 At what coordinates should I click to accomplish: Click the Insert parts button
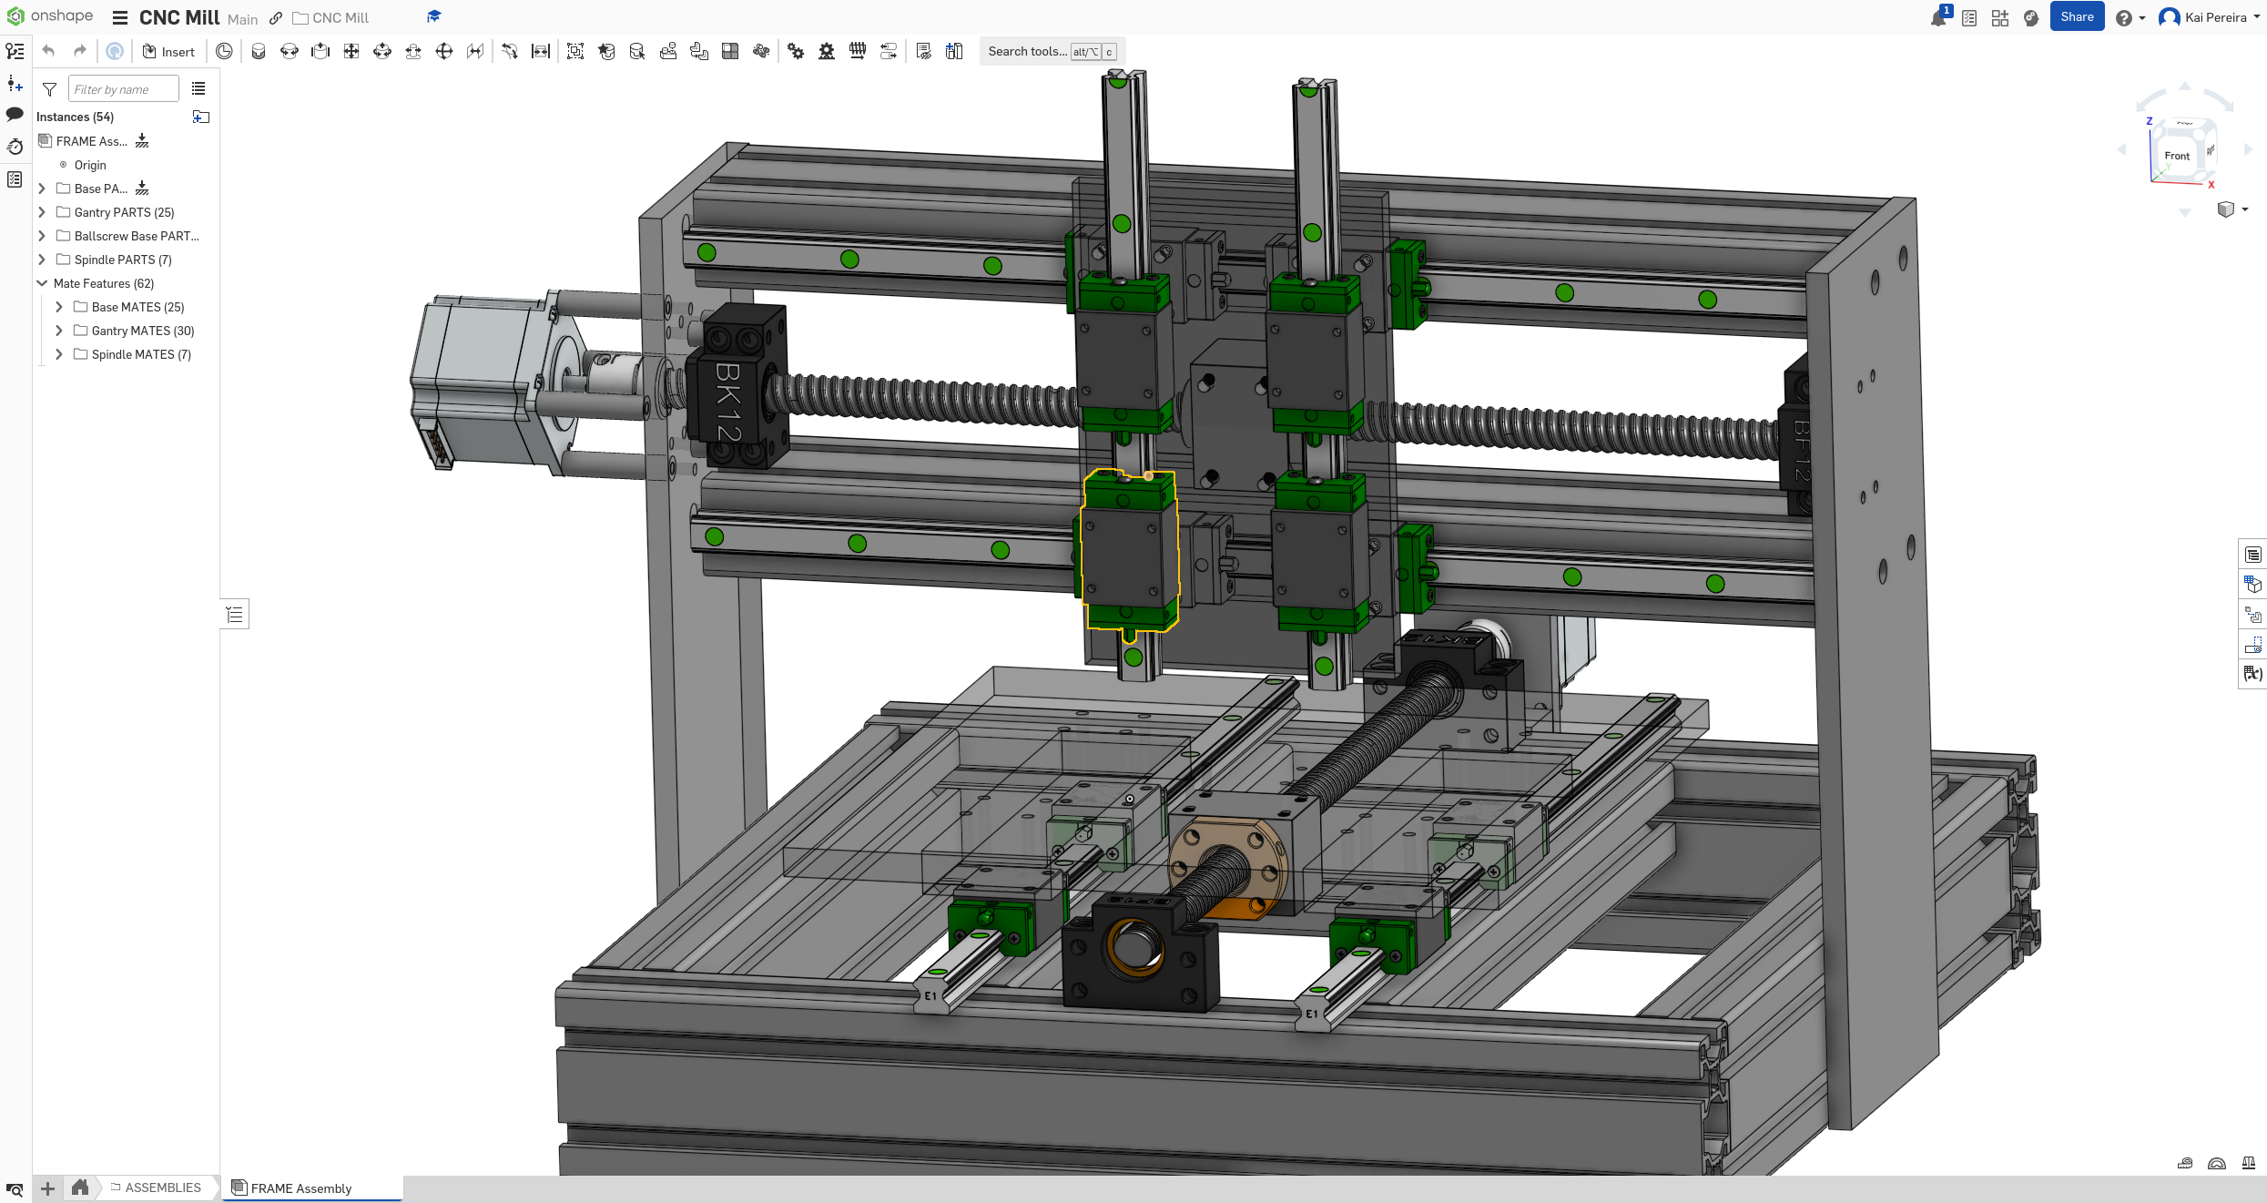tap(168, 52)
